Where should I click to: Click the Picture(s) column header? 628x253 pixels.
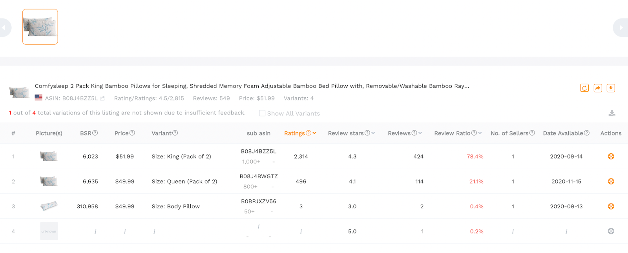click(49, 133)
